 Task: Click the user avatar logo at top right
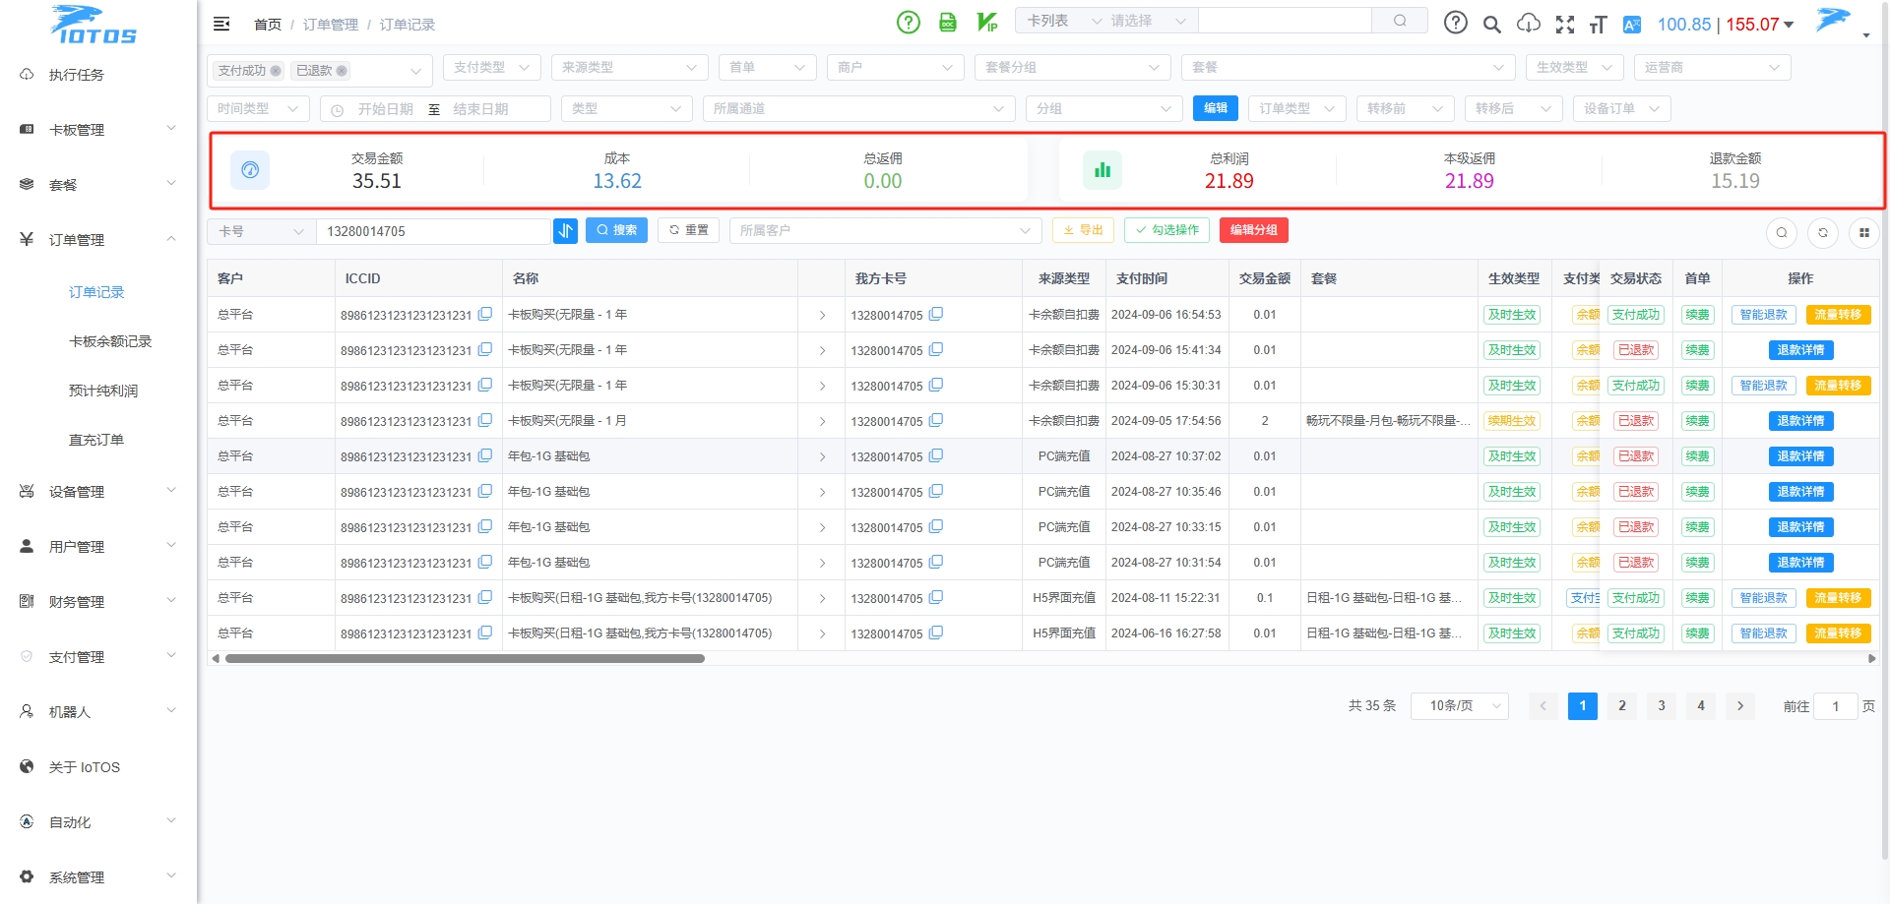(x=1833, y=20)
